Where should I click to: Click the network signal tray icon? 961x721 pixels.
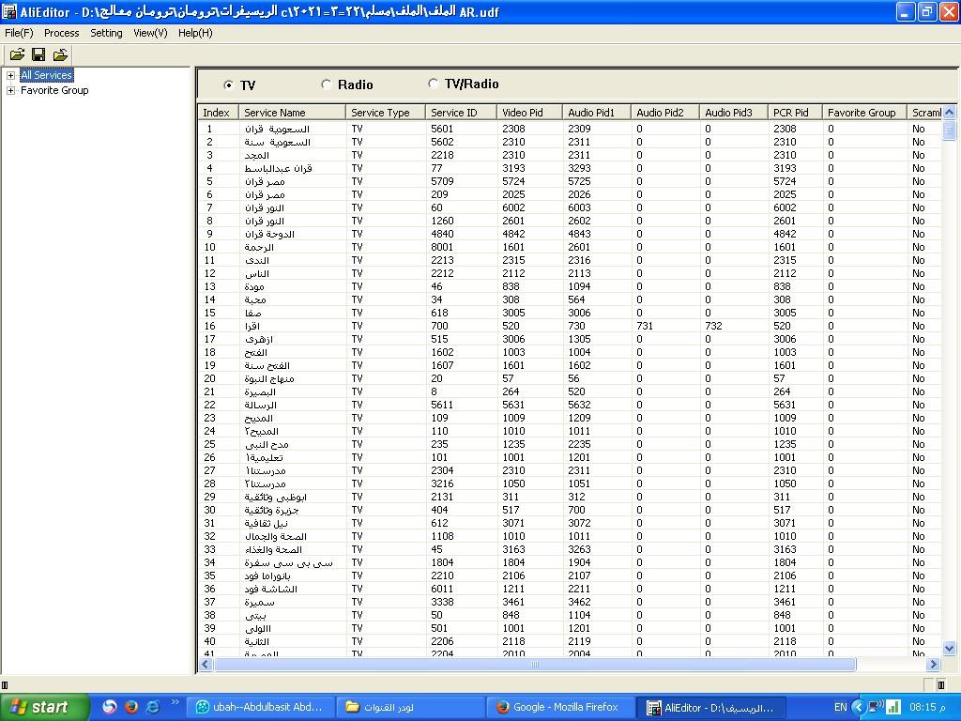pos(893,707)
